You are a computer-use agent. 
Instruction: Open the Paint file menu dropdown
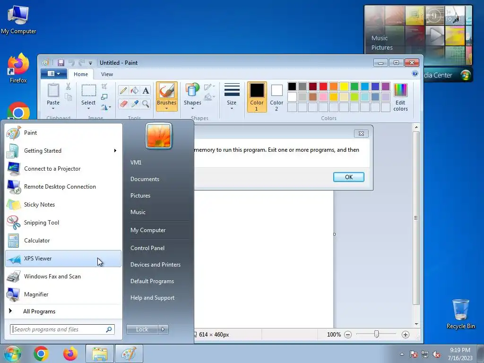coord(54,74)
